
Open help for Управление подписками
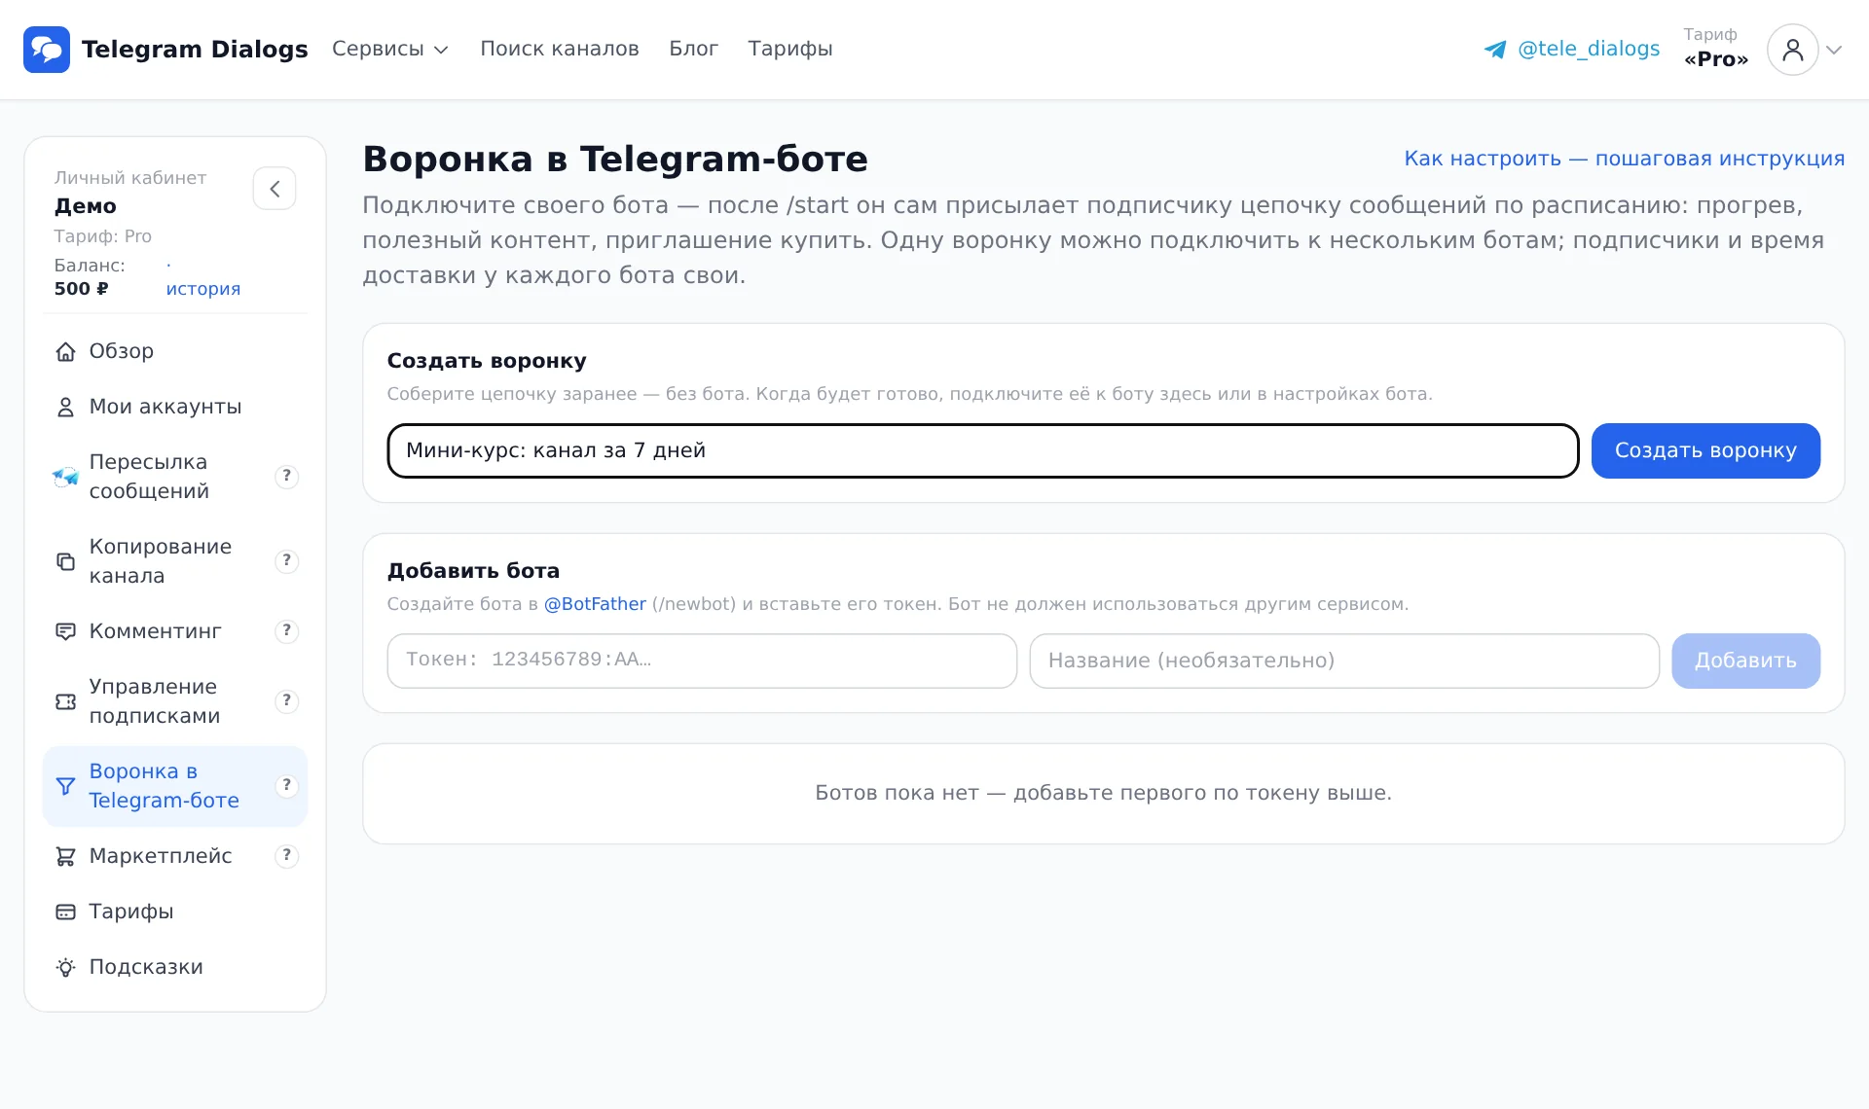pos(286,701)
